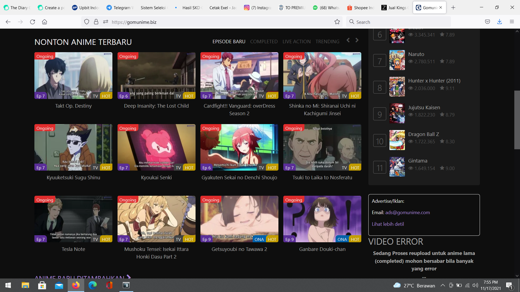Click the Gintama poster thumbnail
The height and width of the screenshot is (292, 520).
[x=397, y=167]
